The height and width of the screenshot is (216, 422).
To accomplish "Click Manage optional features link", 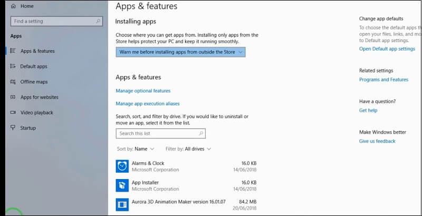I will pyautogui.click(x=143, y=91).
